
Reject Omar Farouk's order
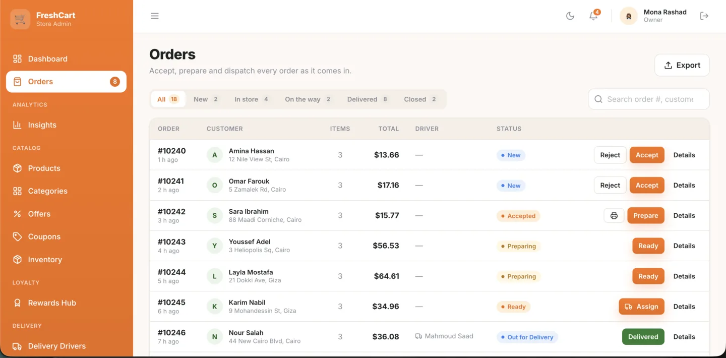[x=610, y=186]
